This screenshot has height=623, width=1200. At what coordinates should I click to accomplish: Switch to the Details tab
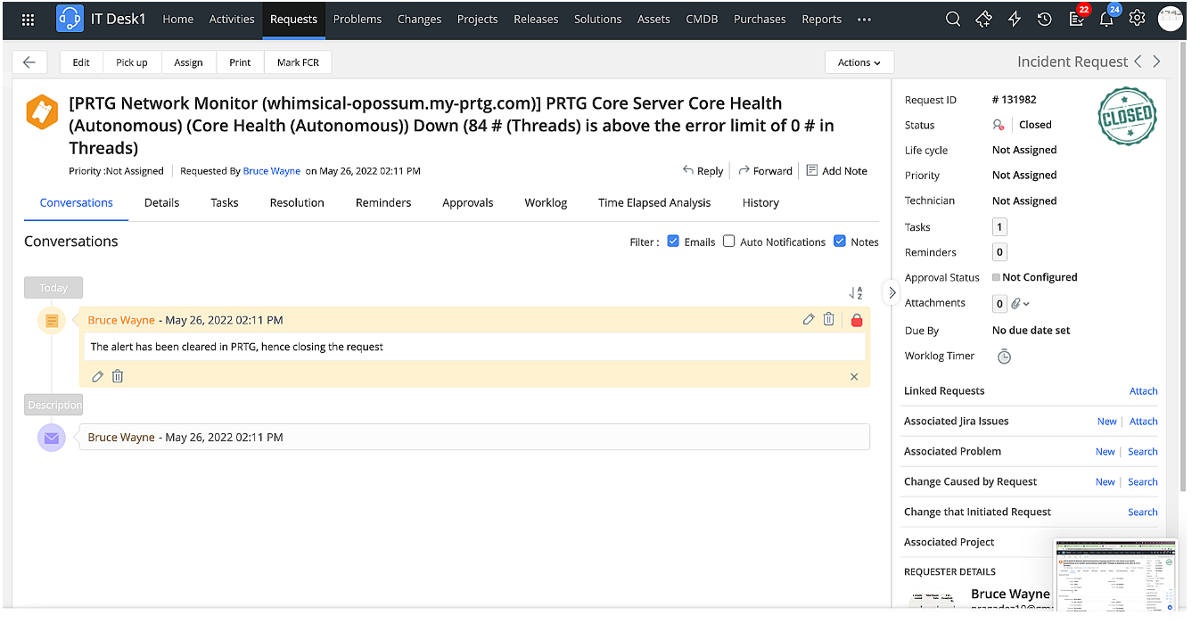click(161, 202)
